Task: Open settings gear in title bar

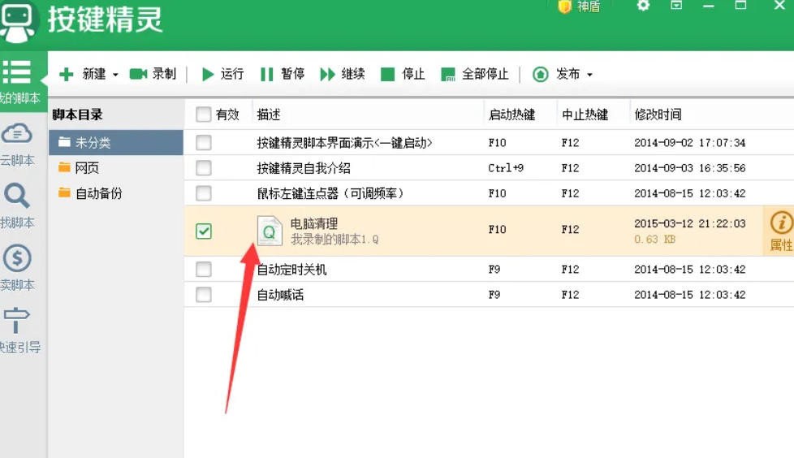Action: 643,6
